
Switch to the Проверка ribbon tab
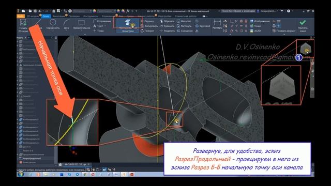tap(74, 16)
